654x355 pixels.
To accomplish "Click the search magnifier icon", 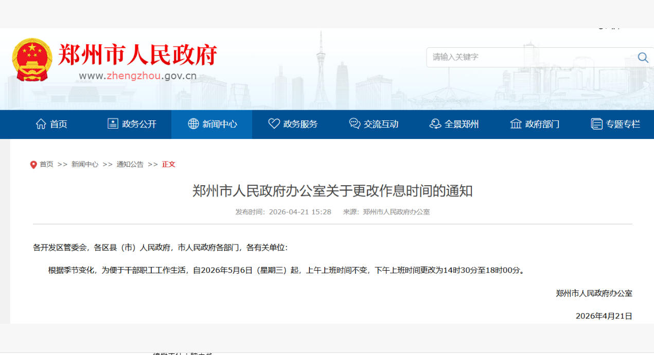I will pyautogui.click(x=643, y=57).
